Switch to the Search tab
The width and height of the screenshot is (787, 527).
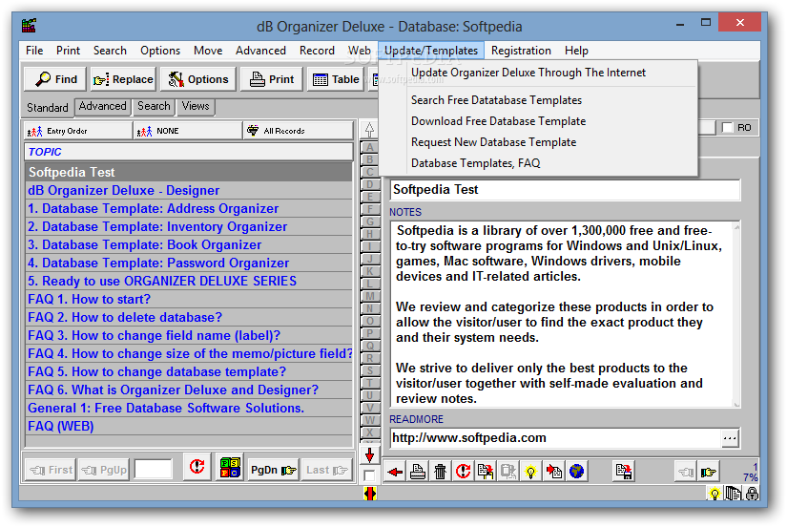[154, 107]
